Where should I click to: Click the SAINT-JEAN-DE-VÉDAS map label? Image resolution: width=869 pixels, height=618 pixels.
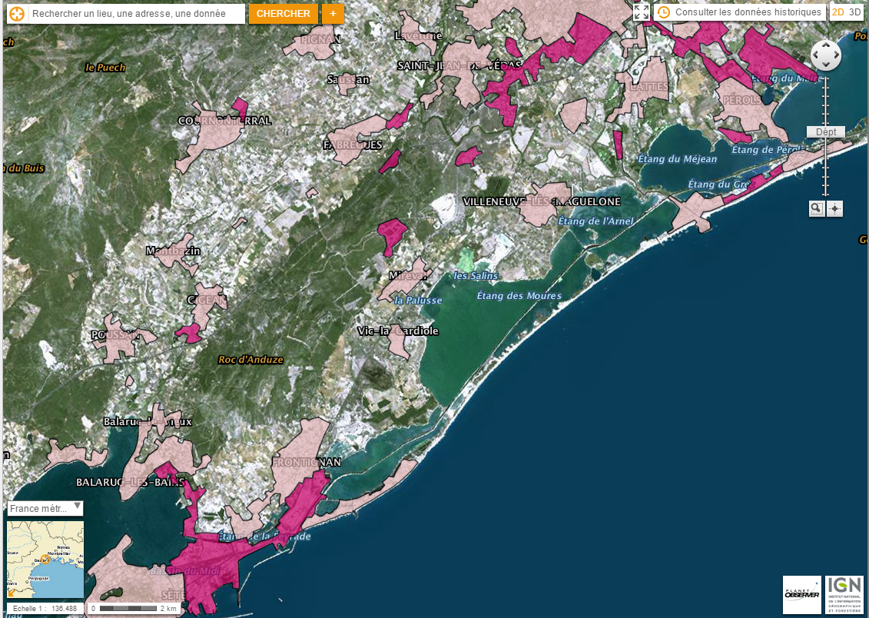click(460, 65)
